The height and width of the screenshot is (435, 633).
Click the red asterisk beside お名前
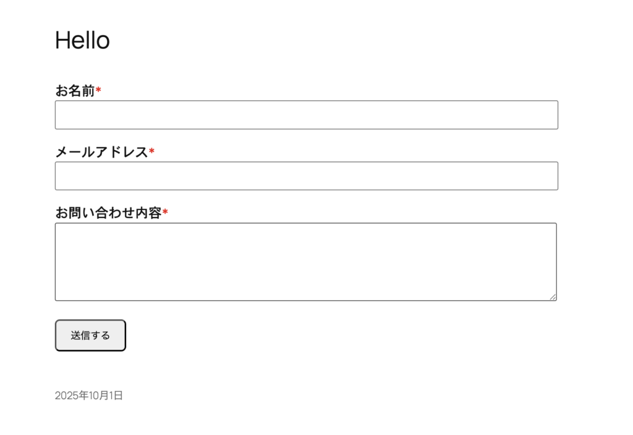[x=98, y=91]
